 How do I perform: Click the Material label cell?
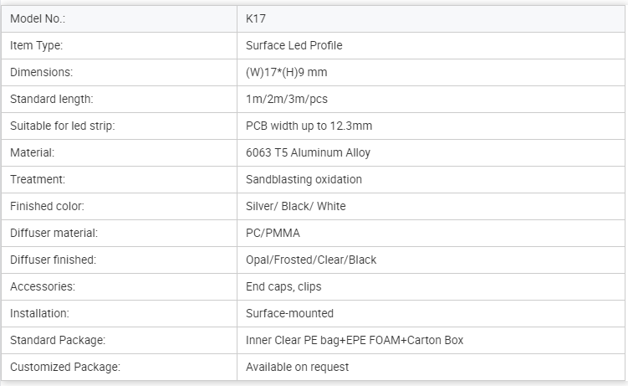(x=119, y=152)
